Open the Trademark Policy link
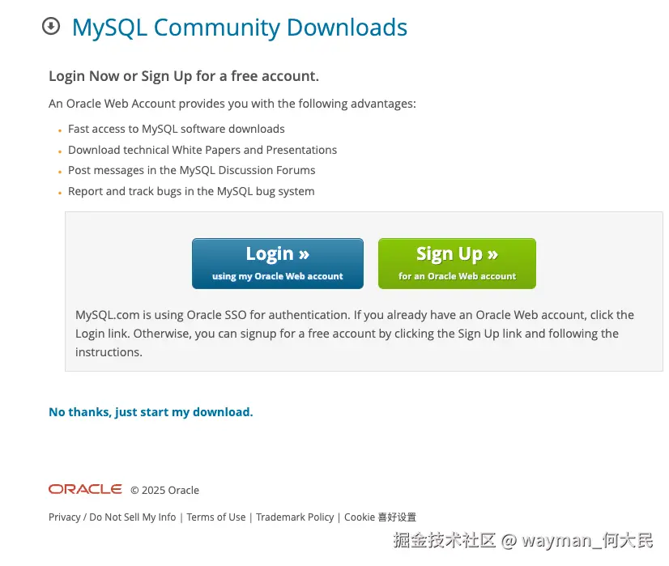This screenshot has height=566, width=669. pos(295,517)
